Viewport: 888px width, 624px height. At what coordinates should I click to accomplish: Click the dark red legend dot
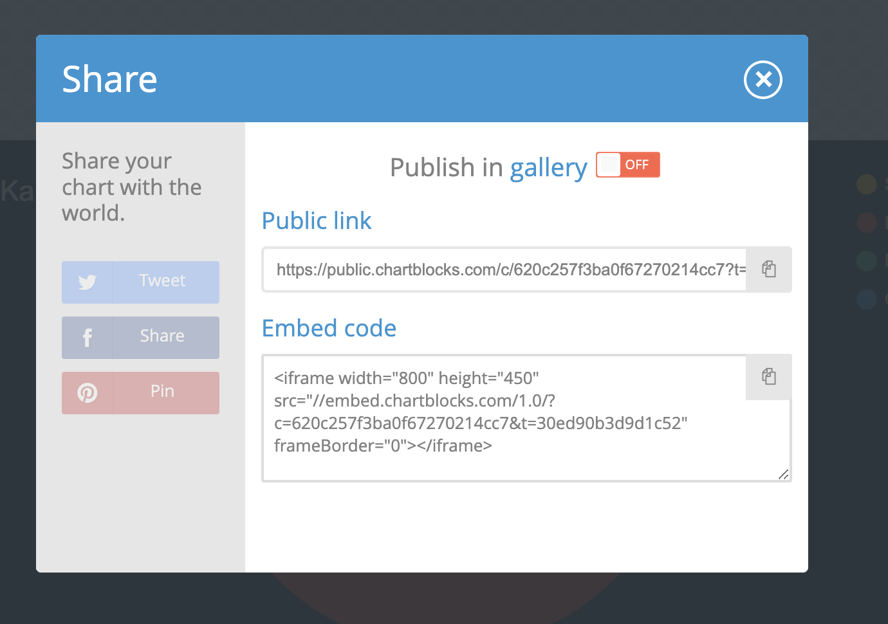[x=867, y=223]
